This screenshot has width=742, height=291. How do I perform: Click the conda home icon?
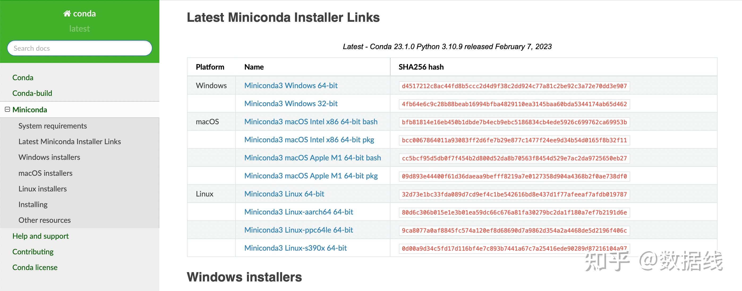tap(67, 14)
